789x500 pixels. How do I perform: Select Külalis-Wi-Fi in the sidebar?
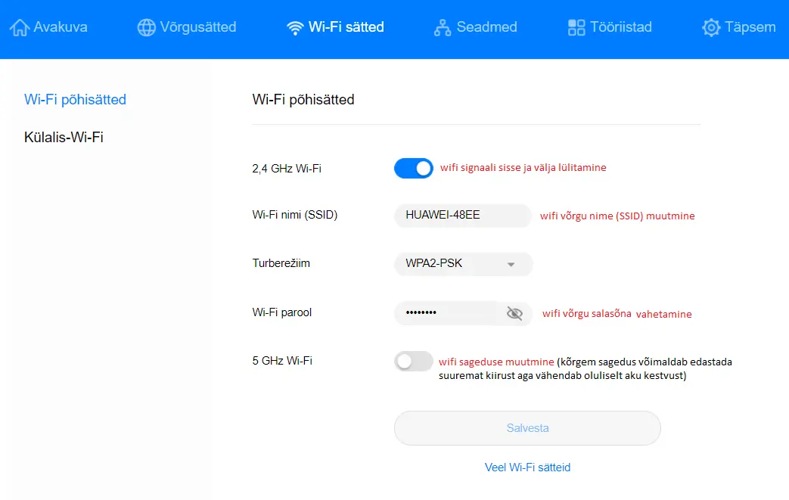pyautogui.click(x=64, y=138)
